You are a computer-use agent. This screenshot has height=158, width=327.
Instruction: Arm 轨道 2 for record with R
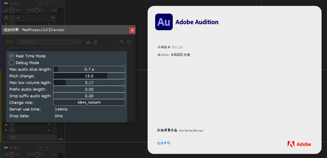point(54,3)
